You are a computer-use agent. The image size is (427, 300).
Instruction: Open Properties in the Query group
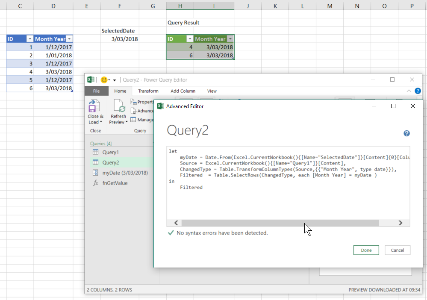[x=142, y=102]
